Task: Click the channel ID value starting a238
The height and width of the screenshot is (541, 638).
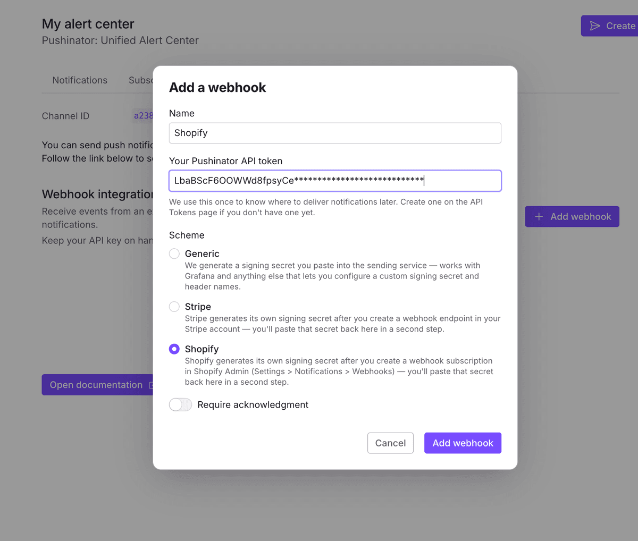Action: pyautogui.click(x=143, y=116)
